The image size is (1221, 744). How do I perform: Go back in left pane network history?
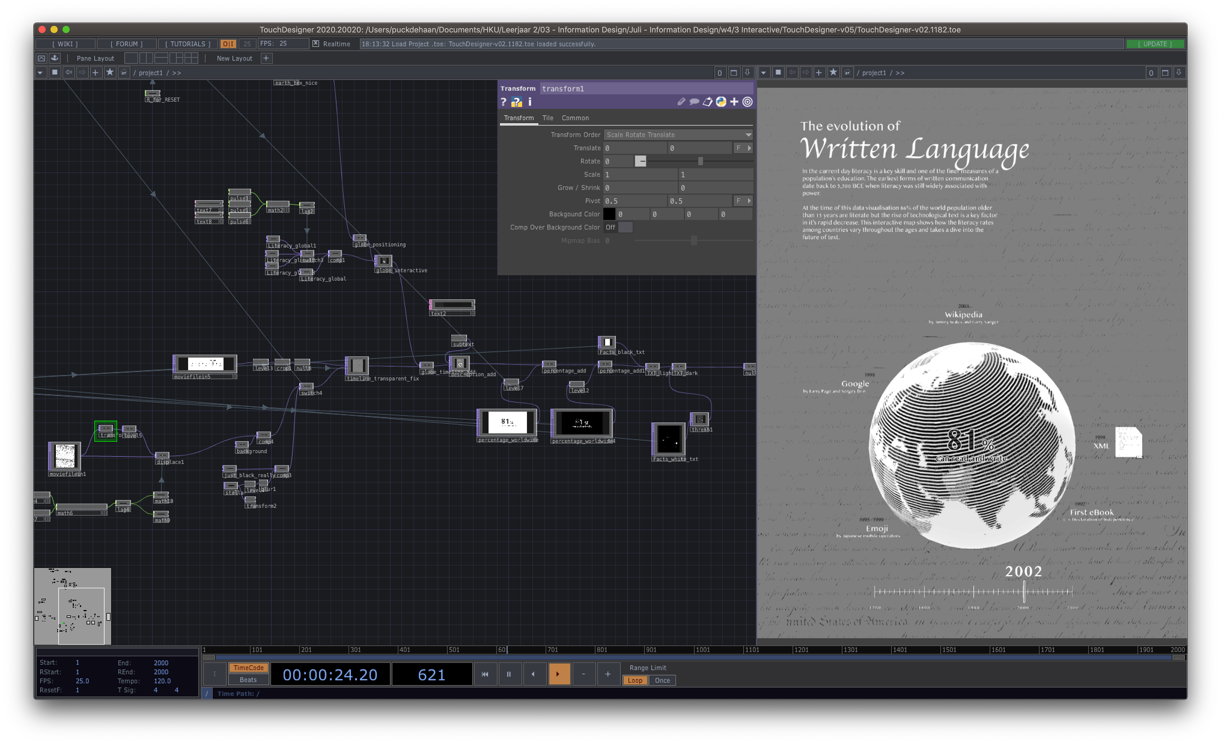[68, 73]
